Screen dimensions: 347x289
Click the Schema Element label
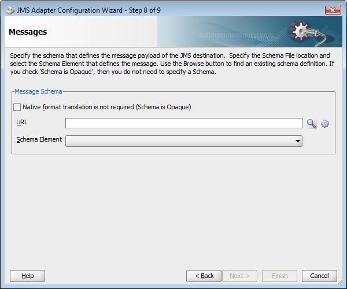(39, 139)
